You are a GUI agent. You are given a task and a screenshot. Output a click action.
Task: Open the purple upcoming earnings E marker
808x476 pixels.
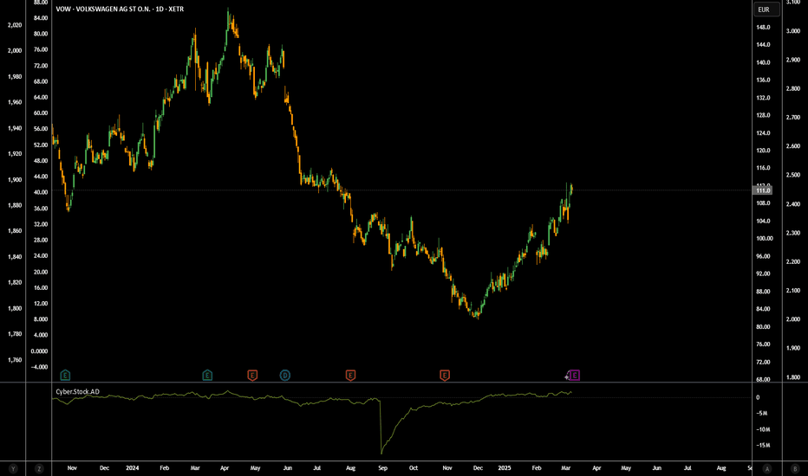click(575, 375)
